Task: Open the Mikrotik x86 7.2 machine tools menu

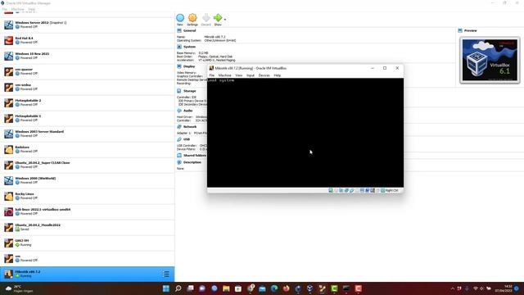Action: 165,275
